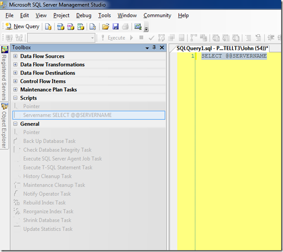The width and height of the screenshot is (283, 252).
Task: Open the Community menu
Action: click(157, 15)
